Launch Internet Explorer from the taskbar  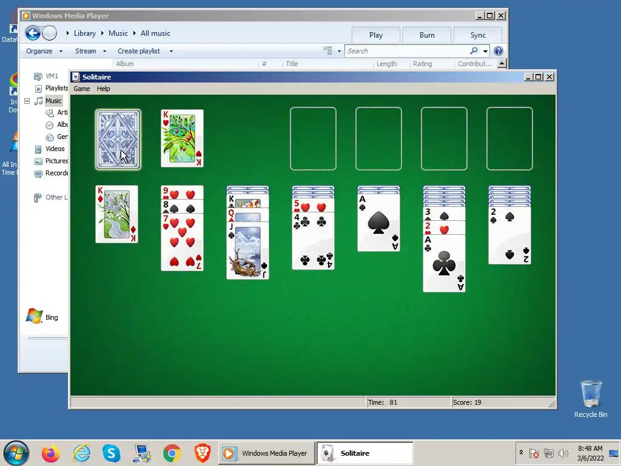pyautogui.click(x=82, y=453)
